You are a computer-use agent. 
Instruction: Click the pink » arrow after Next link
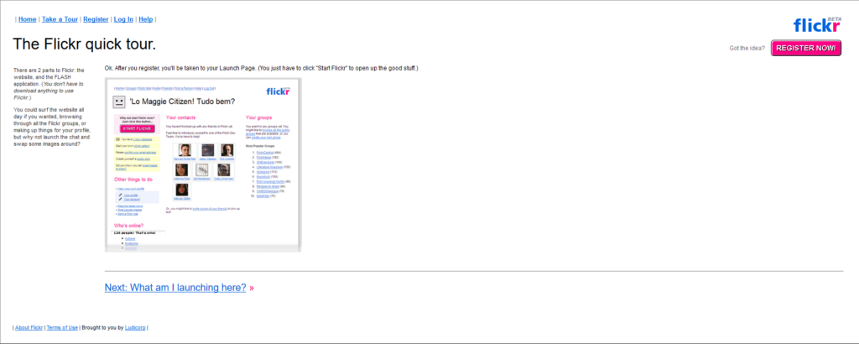click(252, 288)
